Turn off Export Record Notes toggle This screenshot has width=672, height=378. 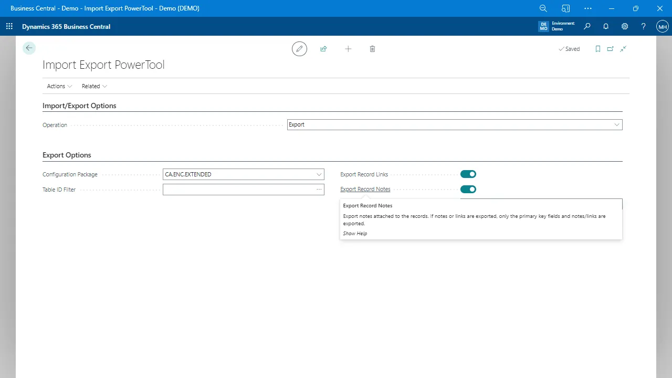click(468, 190)
